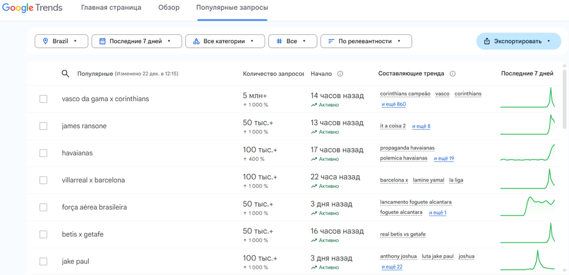Open 'lancamento foguete alcantara' chip
Viewport: 569px width, 275px height.
[416, 202]
